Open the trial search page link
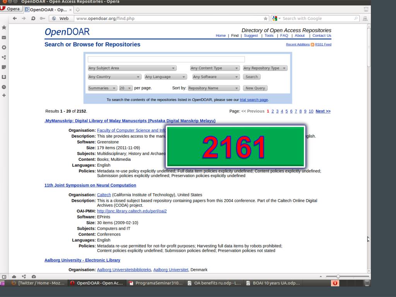 254,100
